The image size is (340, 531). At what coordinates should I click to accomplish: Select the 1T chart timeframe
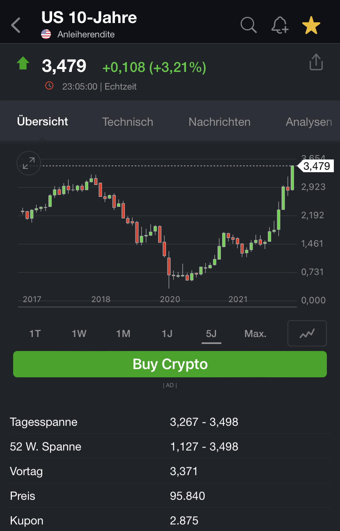tap(35, 334)
